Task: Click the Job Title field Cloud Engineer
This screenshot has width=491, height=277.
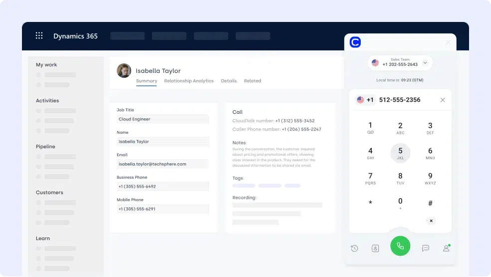Action: [163, 119]
